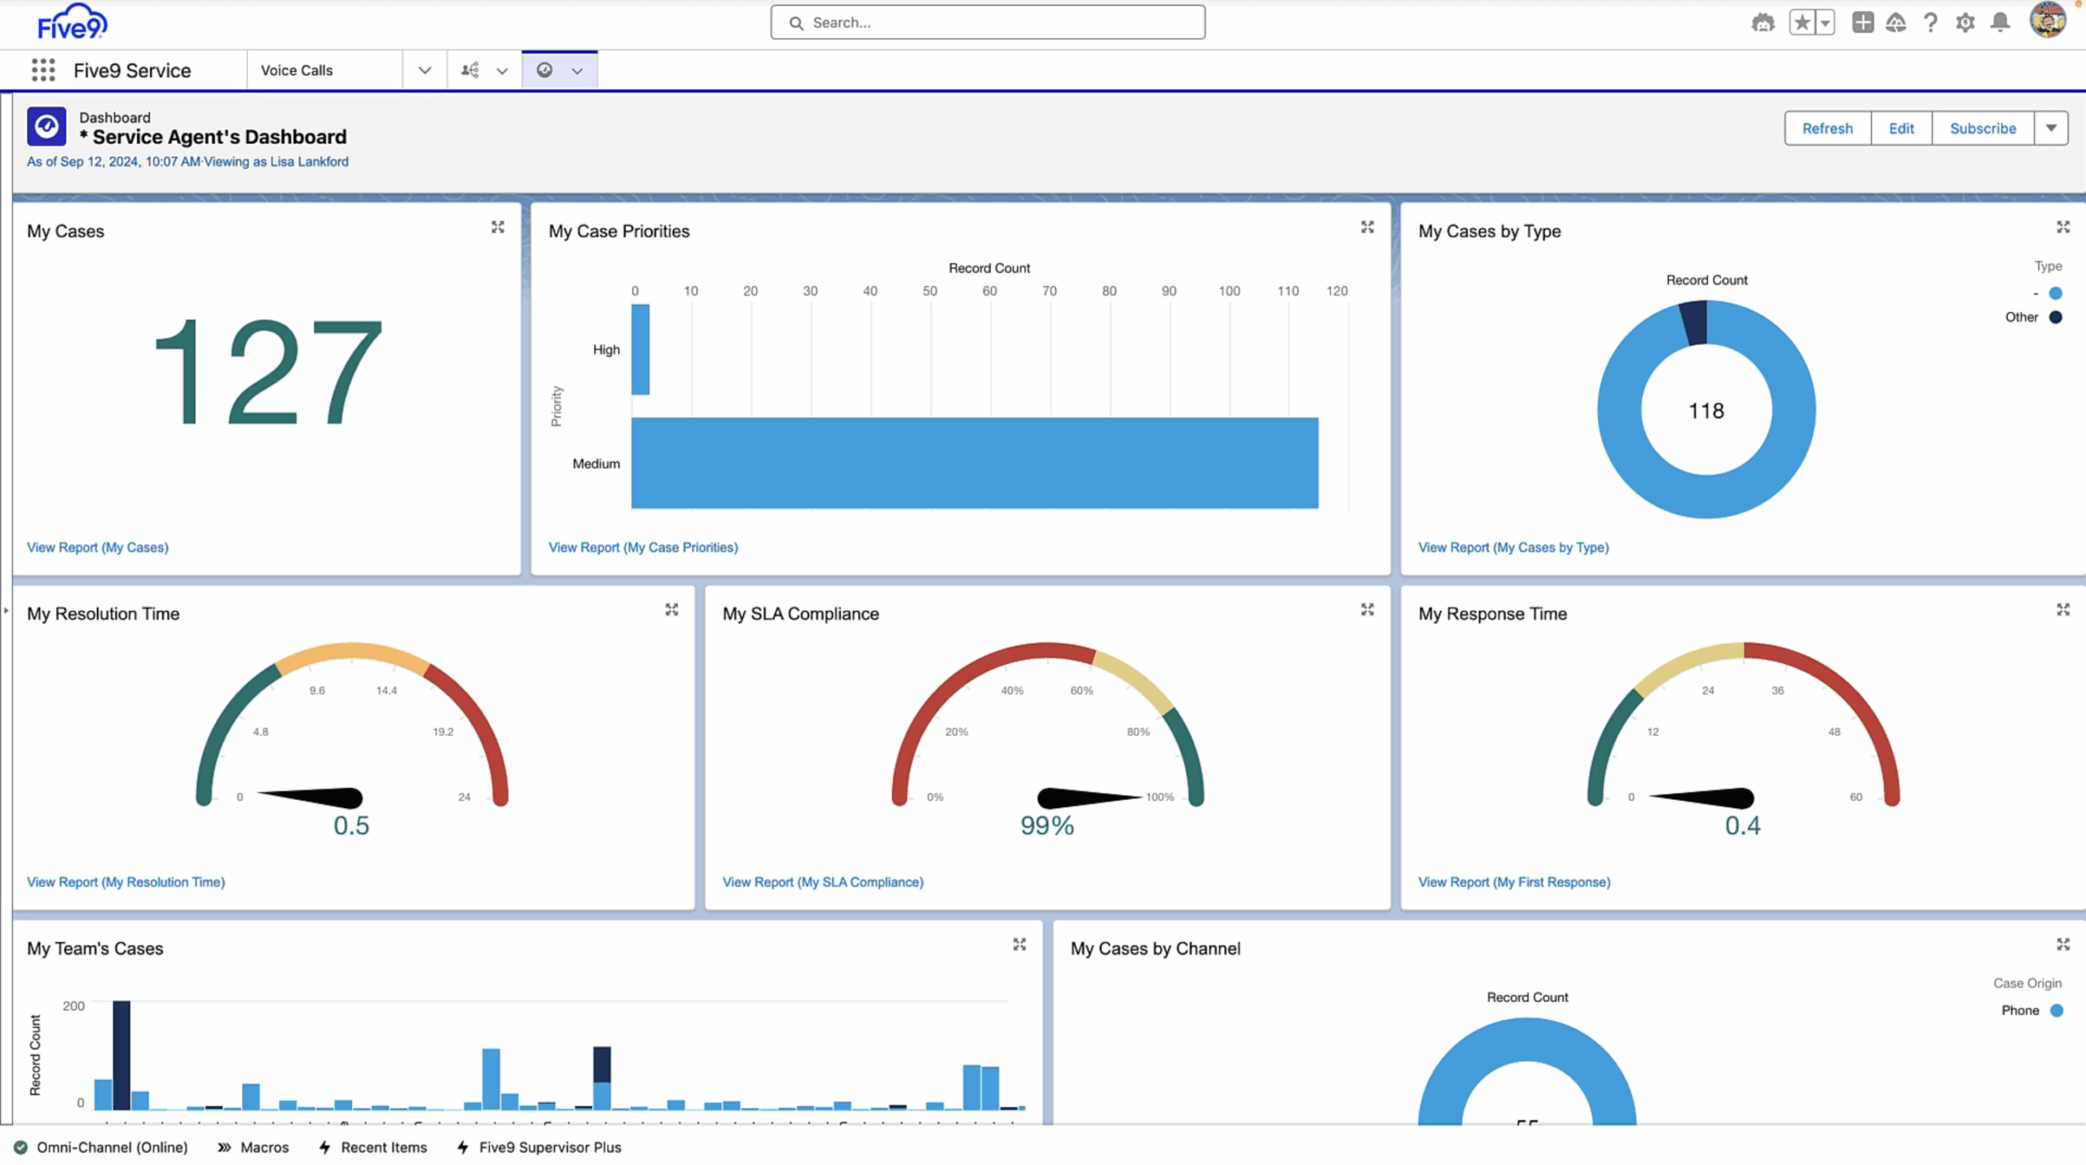Click the Favorites star icon
The image size is (2086, 1165).
(x=1802, y=23)
